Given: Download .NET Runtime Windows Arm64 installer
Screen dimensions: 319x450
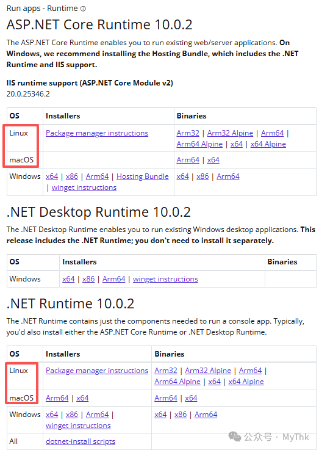Looking at the screenshot, I should [x=97, y=415].
